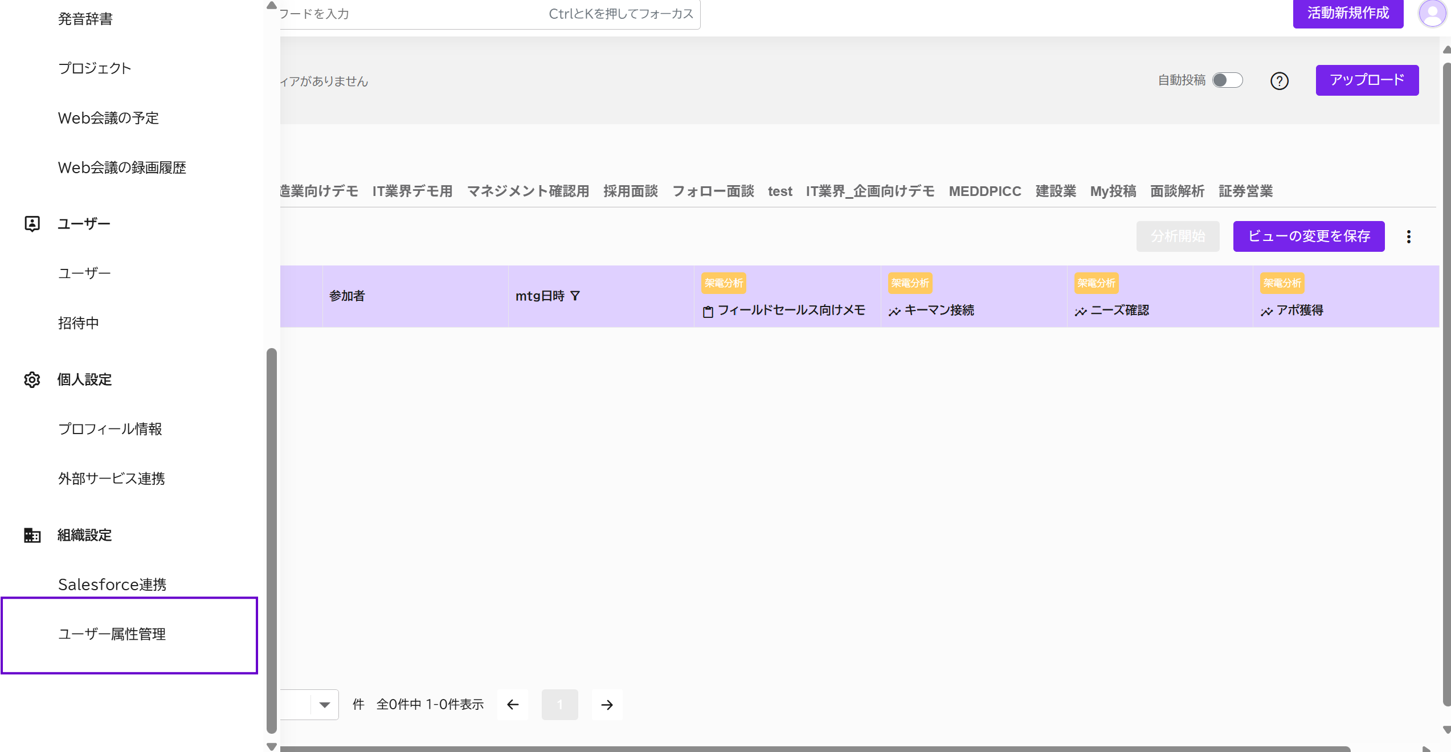Screen dimensions: 1451x752
Task: Click the 活動新規作成 button
Action: tap(1347, 13)
